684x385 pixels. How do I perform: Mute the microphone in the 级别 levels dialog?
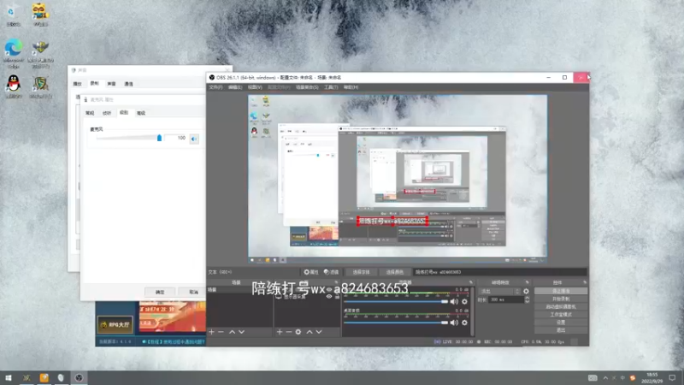click(x=194, y=139)
